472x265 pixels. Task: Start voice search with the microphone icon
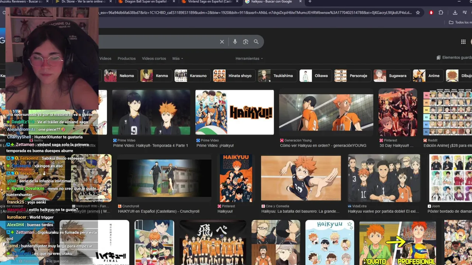pyautogui.click(x=235, y=42)
